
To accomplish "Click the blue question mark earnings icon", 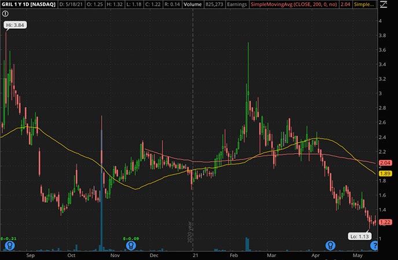I will coord(374,246).
